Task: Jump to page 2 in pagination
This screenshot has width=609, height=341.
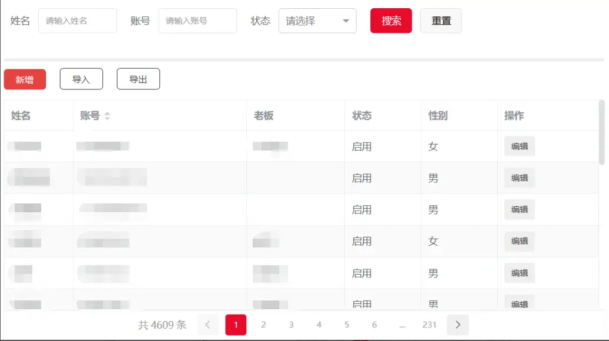Action: pyautogui.click(x=263, y=325)
